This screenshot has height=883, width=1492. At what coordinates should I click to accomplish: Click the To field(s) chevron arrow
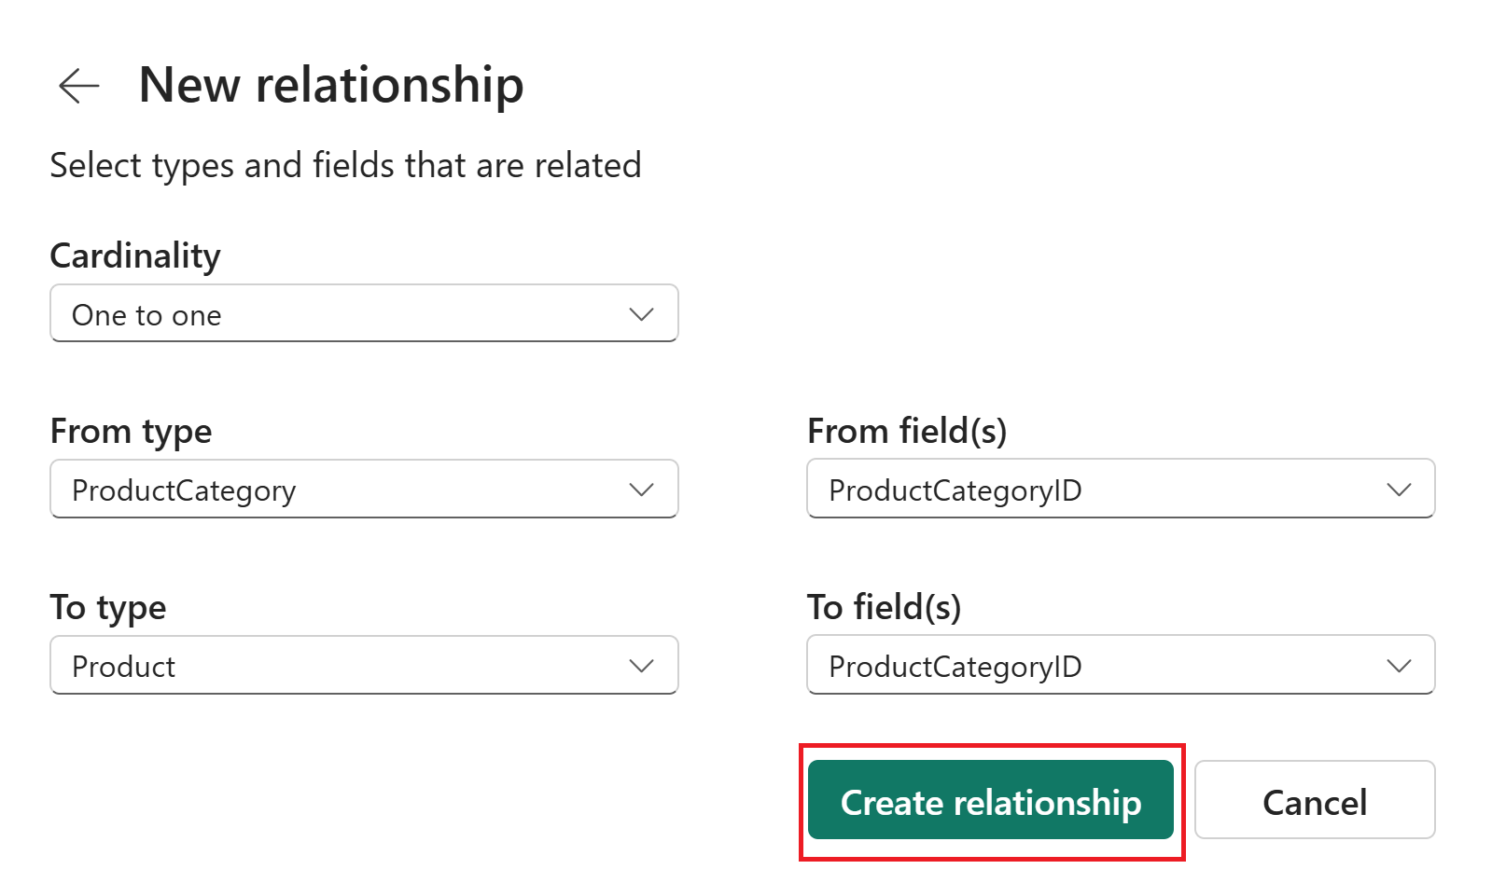click(x=1399, y=666)
